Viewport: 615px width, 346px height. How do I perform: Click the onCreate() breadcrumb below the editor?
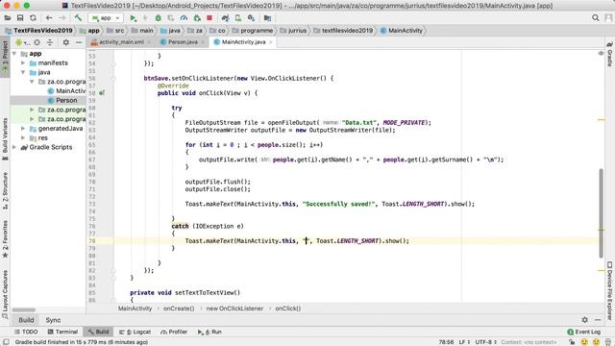click(179, 309)
